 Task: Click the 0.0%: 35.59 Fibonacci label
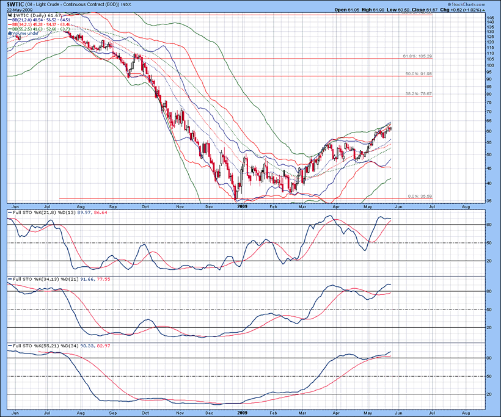point(420,196)
